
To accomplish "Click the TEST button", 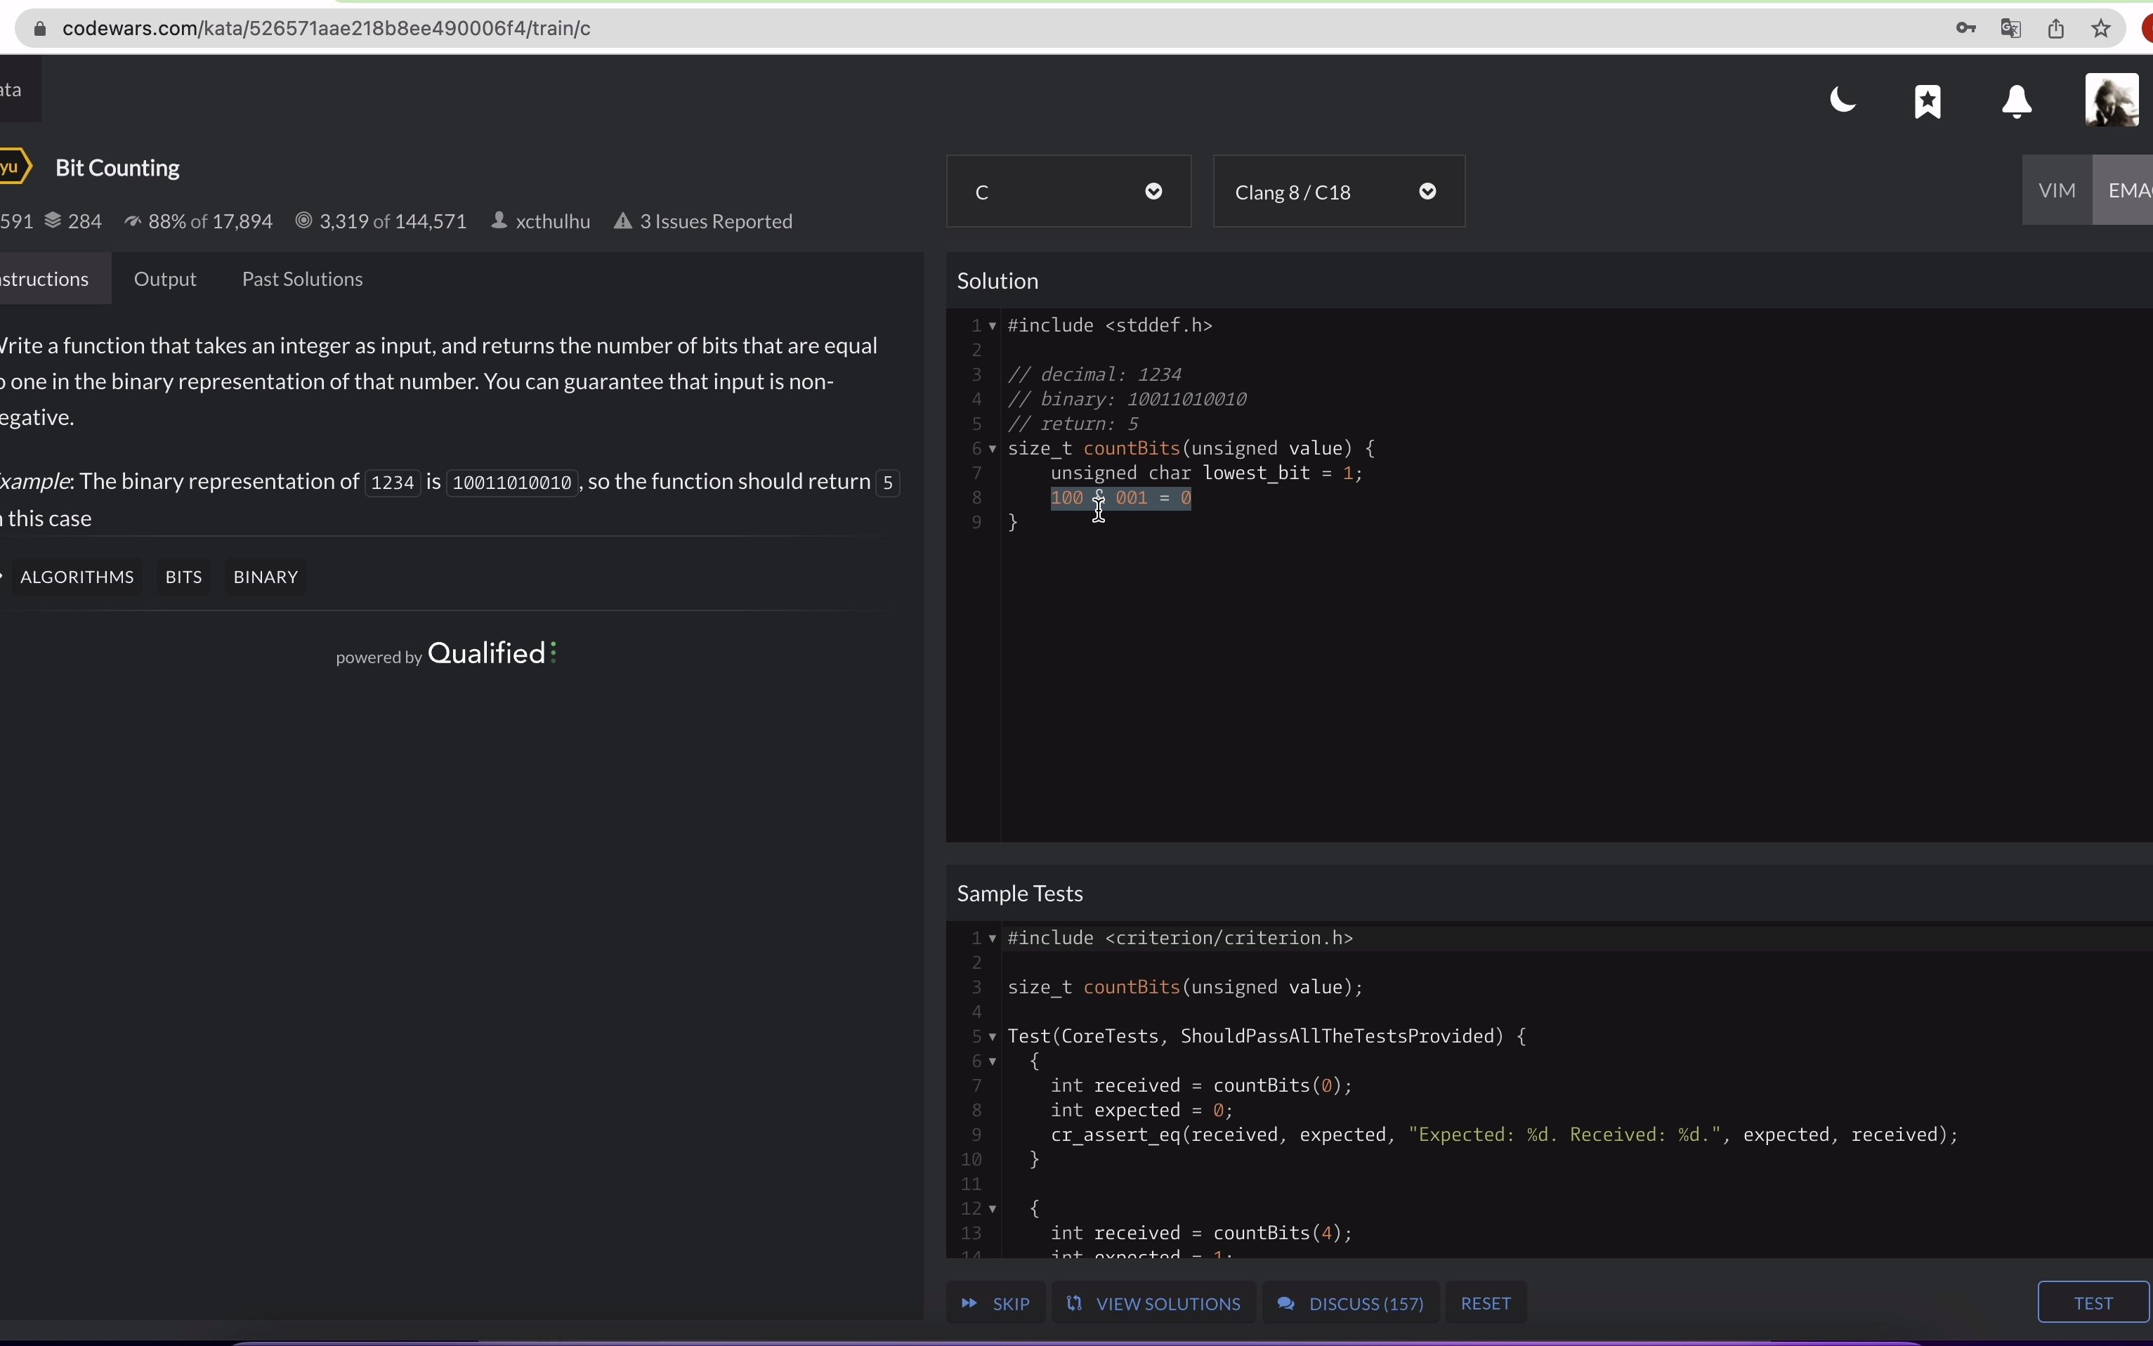I will pyautogui.click(x=2093, y=1303).
